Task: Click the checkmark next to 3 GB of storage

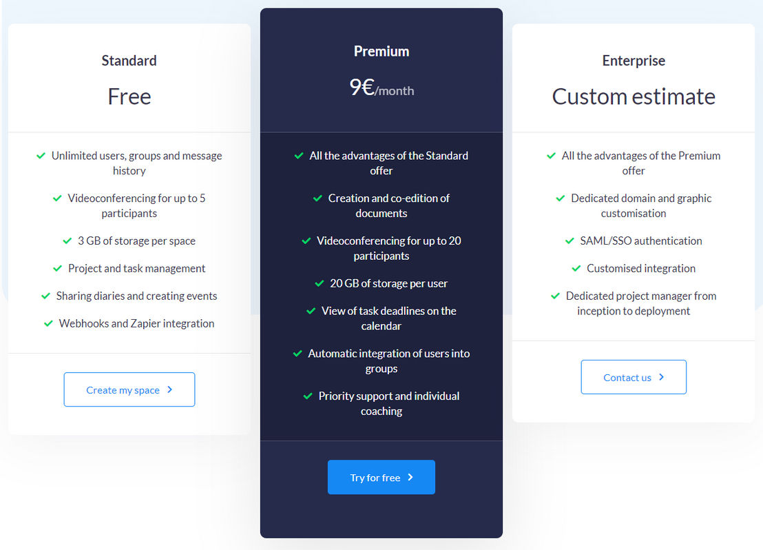Action: (67, 241)
